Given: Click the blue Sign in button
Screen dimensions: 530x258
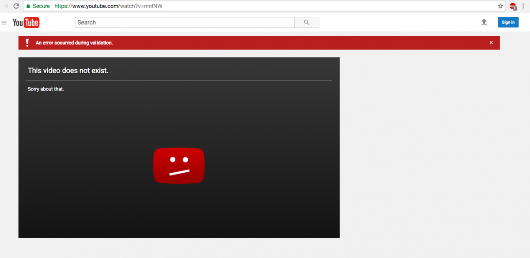Looking at the screenshot, I should (x=508, y=22).
